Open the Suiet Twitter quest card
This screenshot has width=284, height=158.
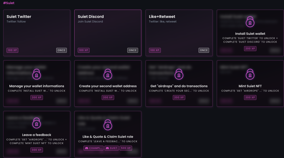[x=37, y=33]
